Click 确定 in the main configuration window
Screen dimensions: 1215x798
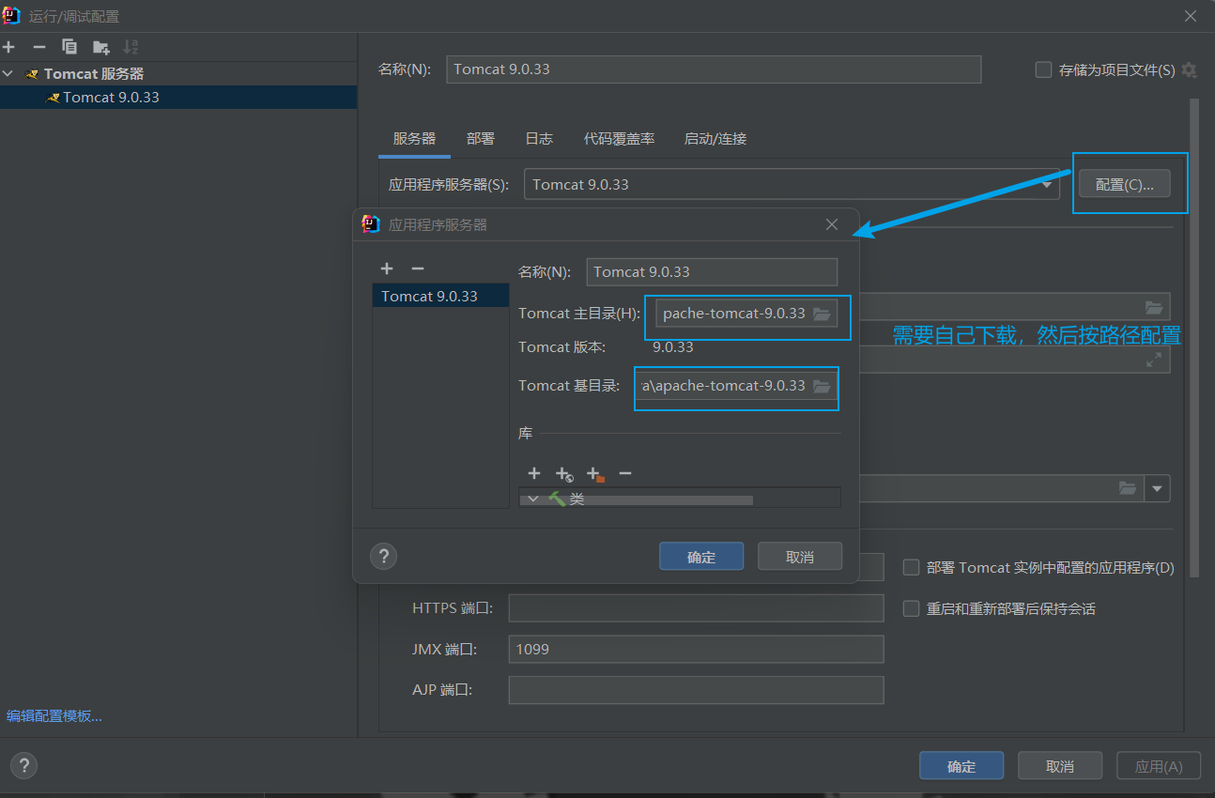(x=961, y=766)
